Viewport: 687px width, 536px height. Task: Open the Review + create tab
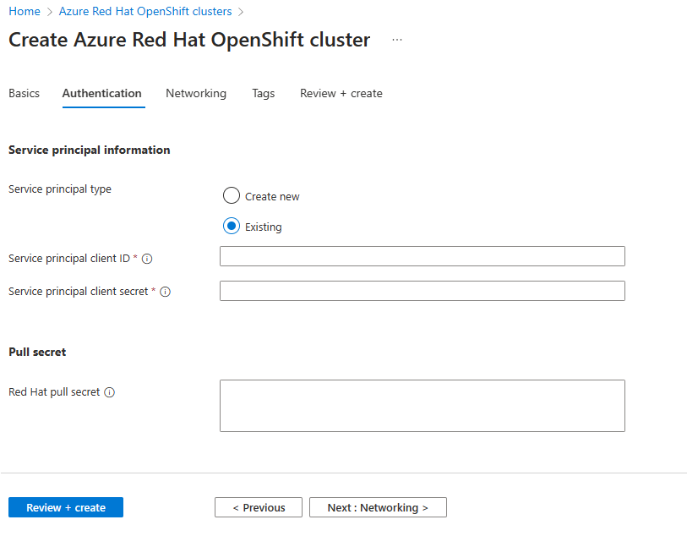(341, 93)
